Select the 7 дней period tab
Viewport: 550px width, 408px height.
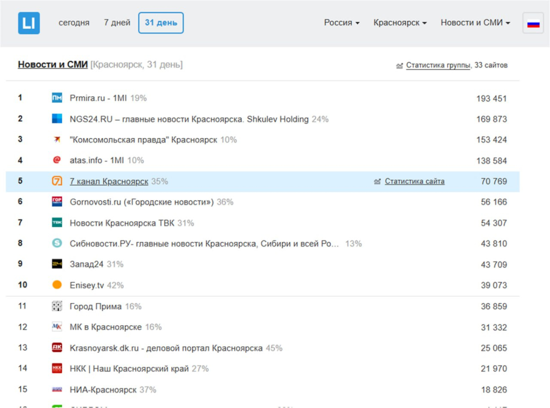pos(117,22)
